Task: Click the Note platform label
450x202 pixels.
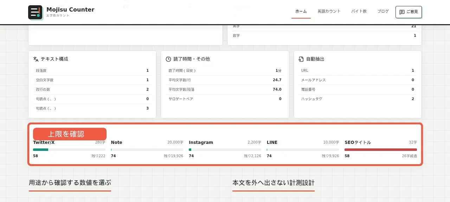Action: (x=117, y=142)
